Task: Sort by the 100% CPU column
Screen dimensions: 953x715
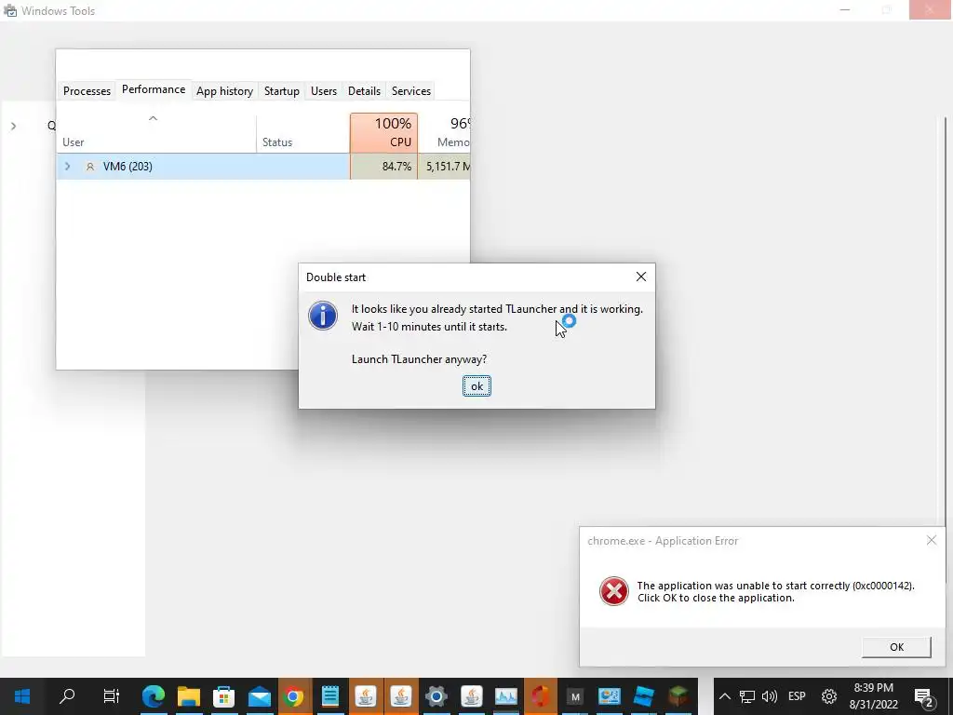Action: [x=383, y=133]
